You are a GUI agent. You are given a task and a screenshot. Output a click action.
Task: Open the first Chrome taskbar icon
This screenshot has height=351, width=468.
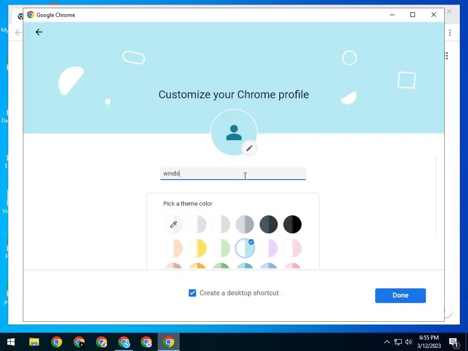(56, 342)
